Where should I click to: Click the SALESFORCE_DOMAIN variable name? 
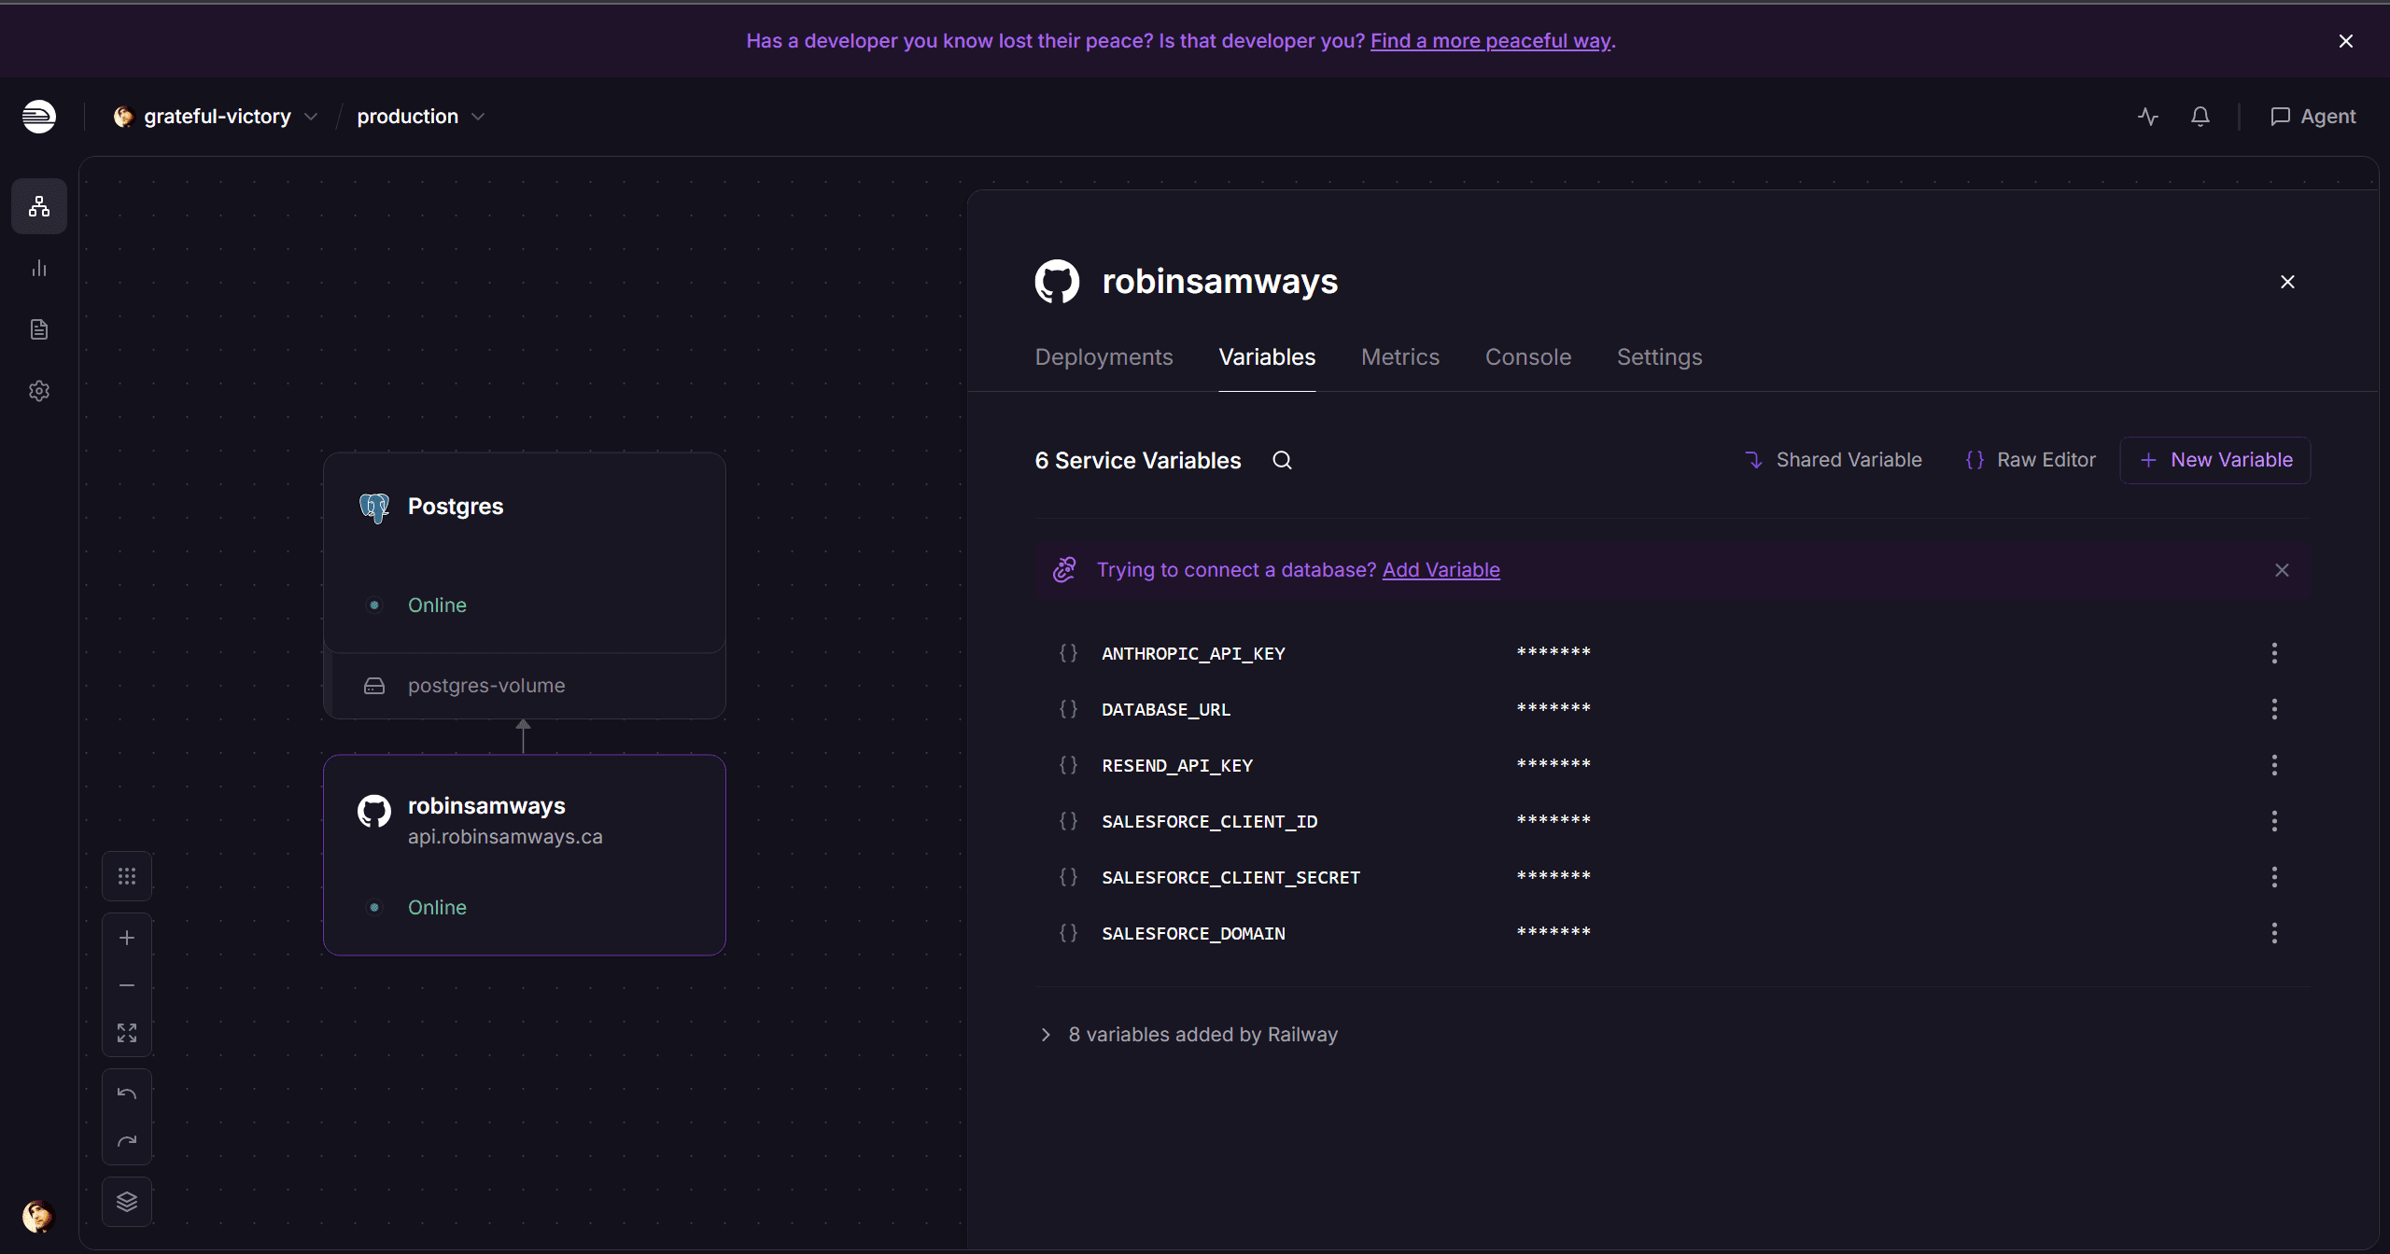1193,934
